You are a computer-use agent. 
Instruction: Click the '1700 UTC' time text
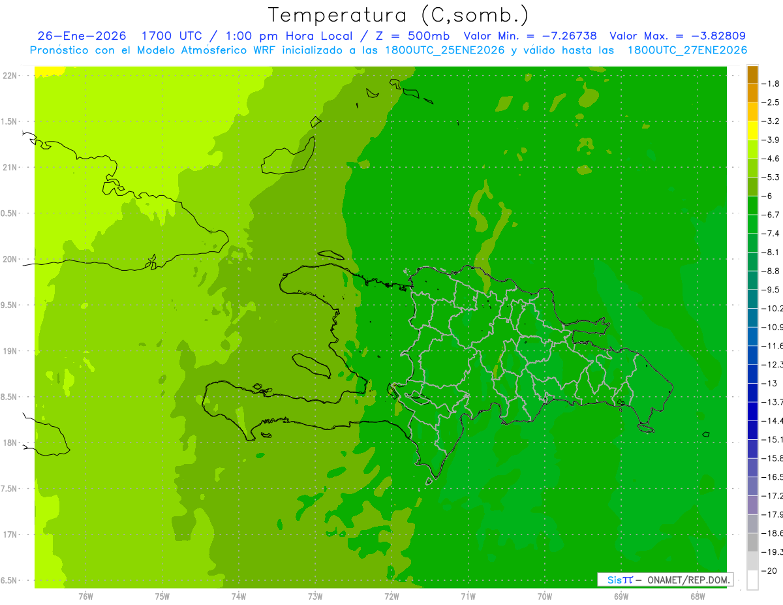[x=174, y=36]
